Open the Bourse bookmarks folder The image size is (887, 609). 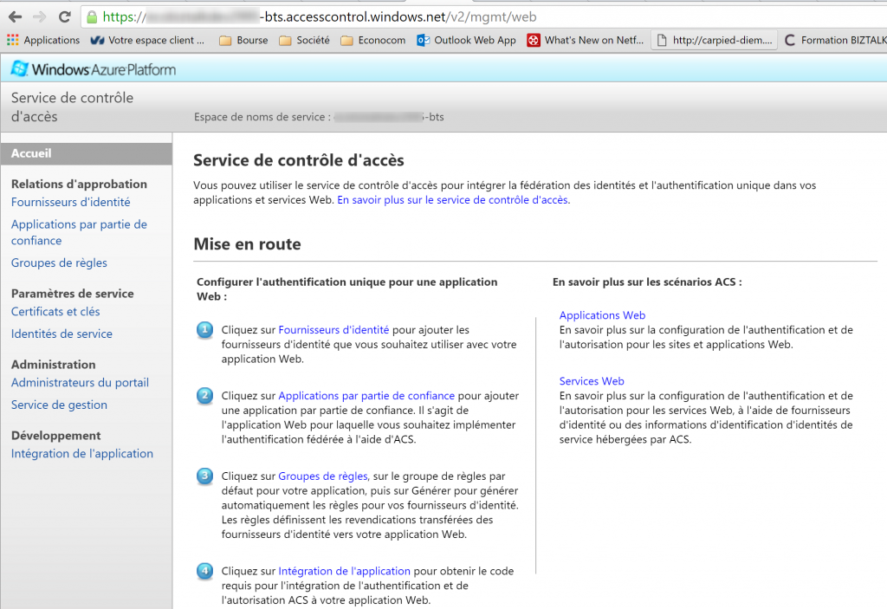pyautogui.click(x=243, y=40)
